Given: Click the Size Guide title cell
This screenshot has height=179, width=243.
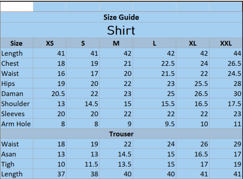Looking at the screenshot, I should [x=121, y=17].
